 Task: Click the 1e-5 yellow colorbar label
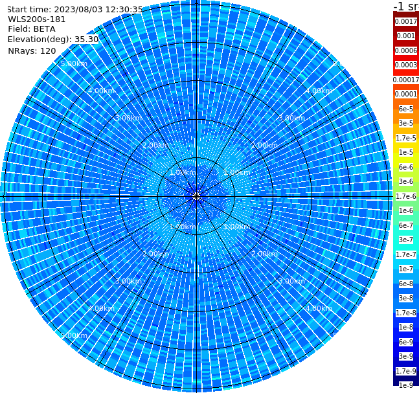click(x=406, y=152)
